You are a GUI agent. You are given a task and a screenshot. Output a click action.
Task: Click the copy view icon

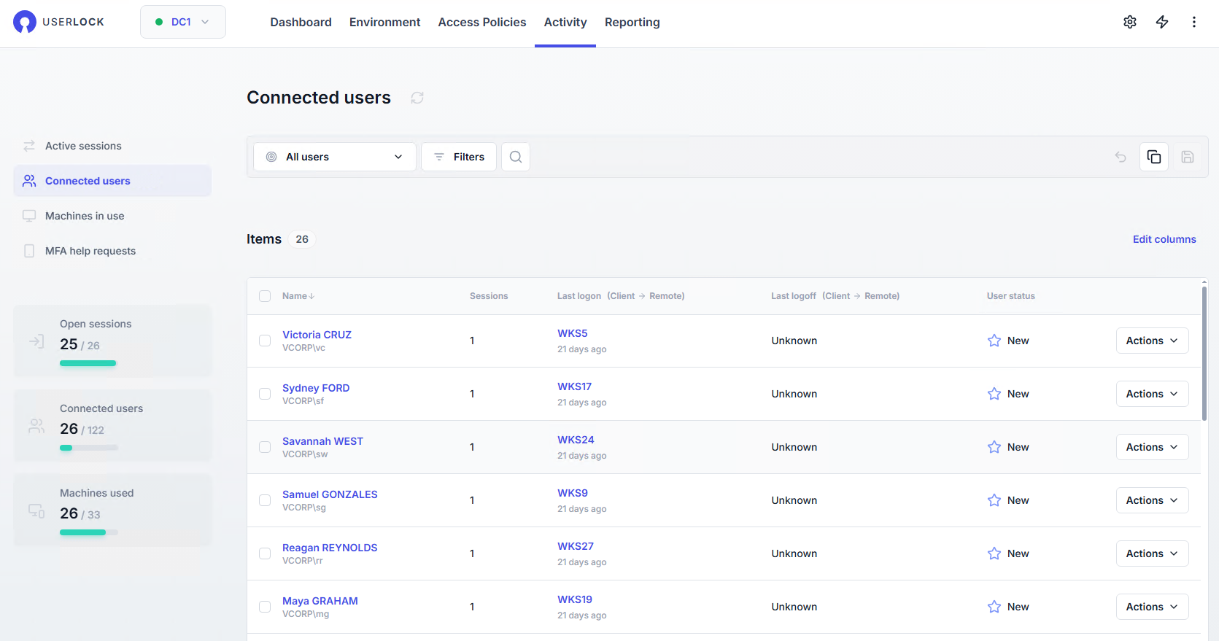click(1153, 157)
